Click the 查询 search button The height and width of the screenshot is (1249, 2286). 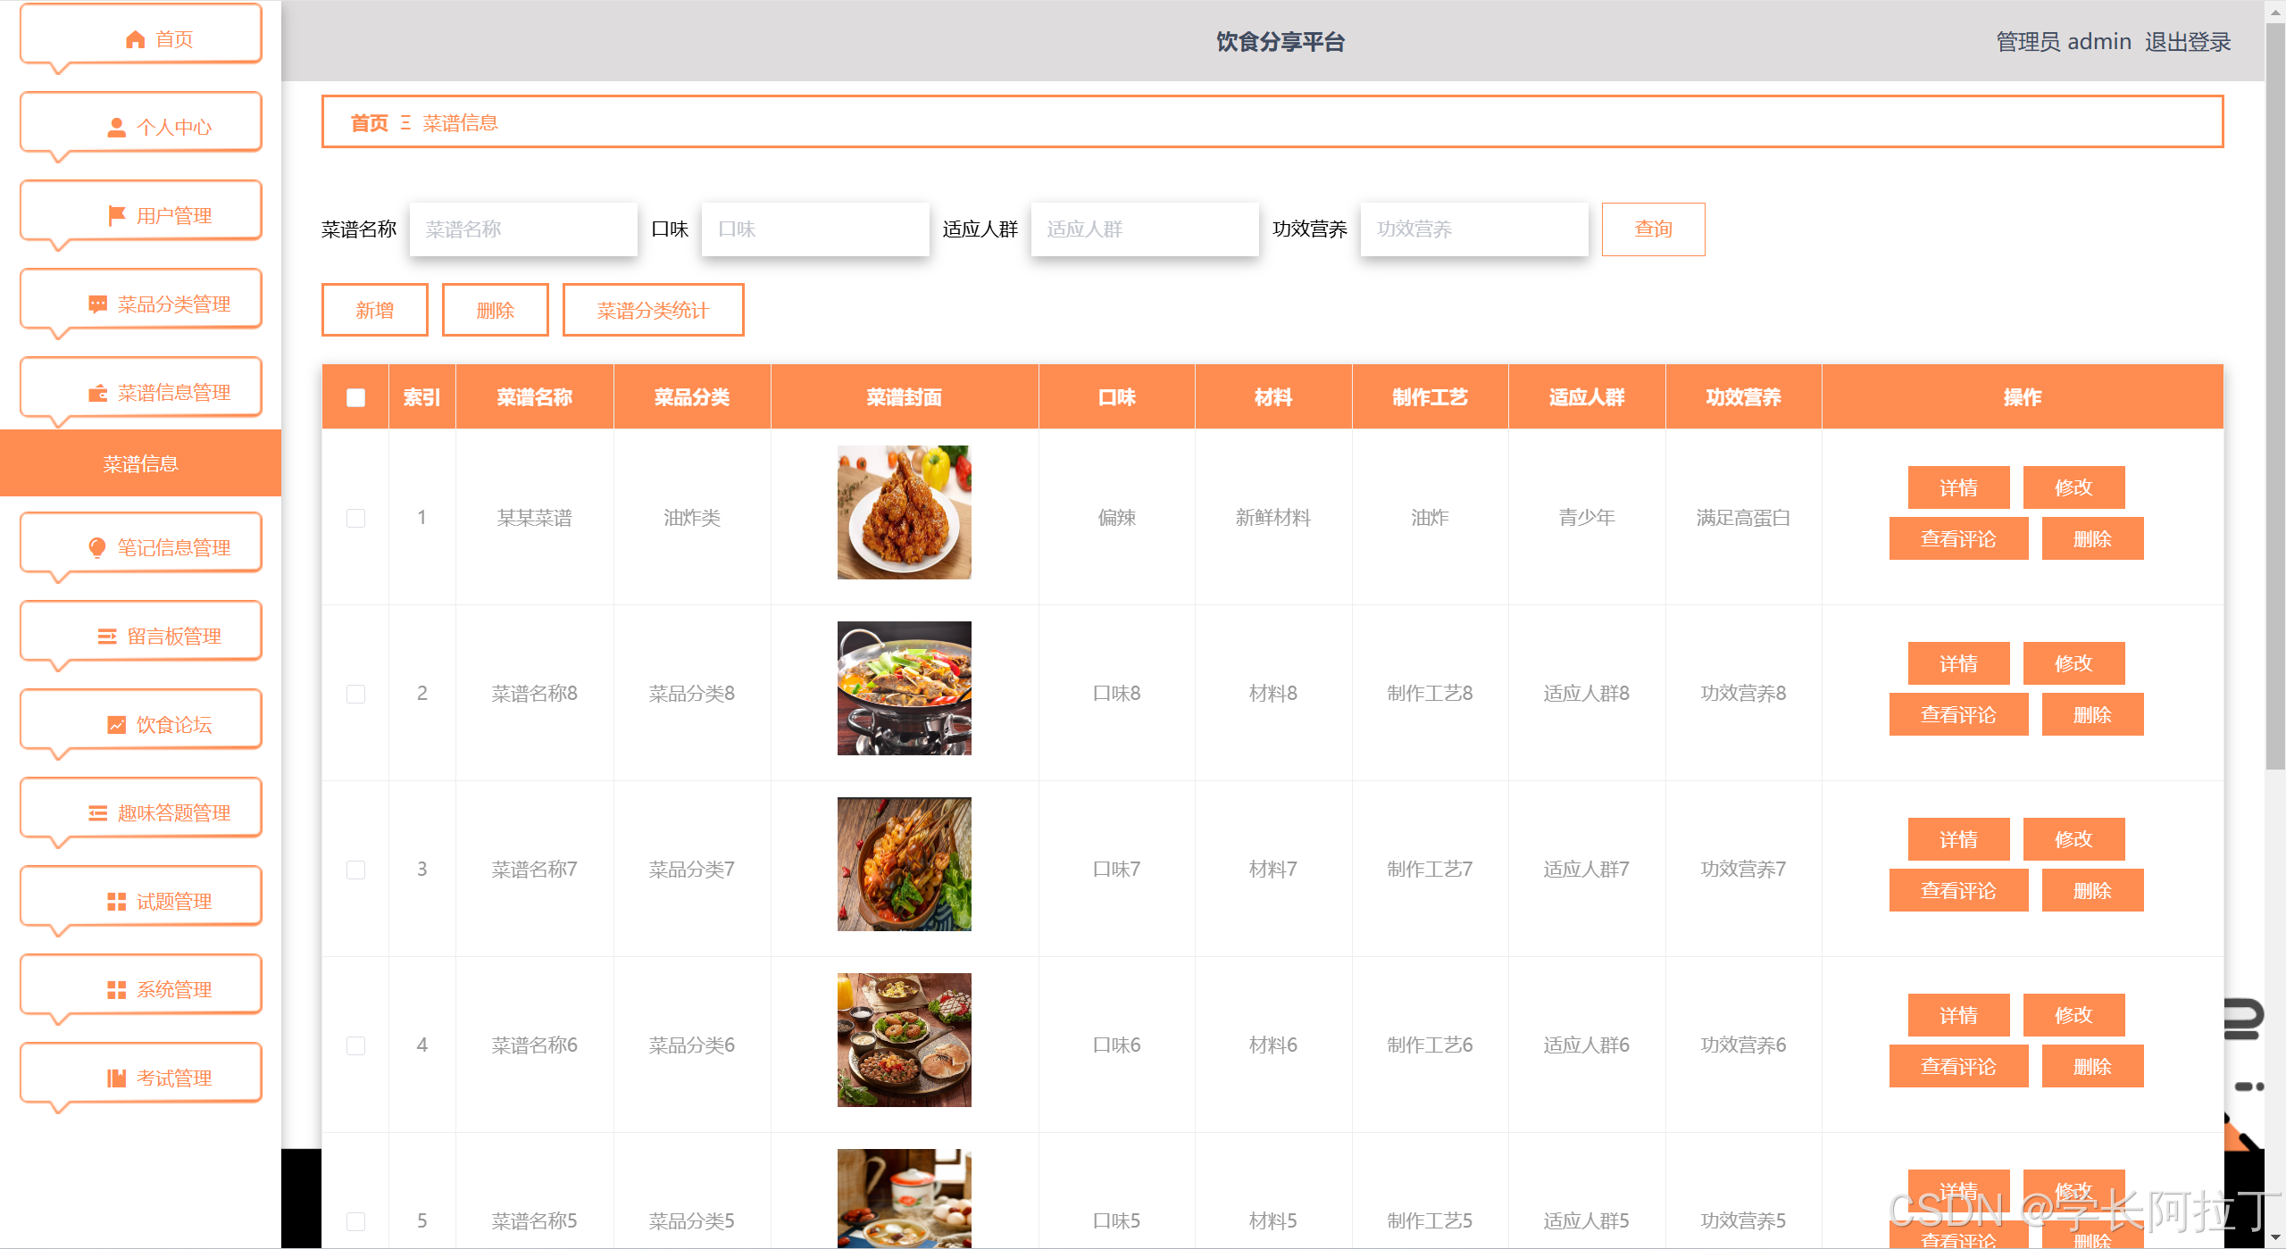coord(1652,229)
